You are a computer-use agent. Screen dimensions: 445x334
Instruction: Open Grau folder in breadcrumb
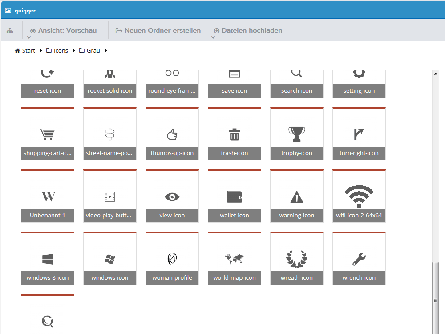coord(89,51)
